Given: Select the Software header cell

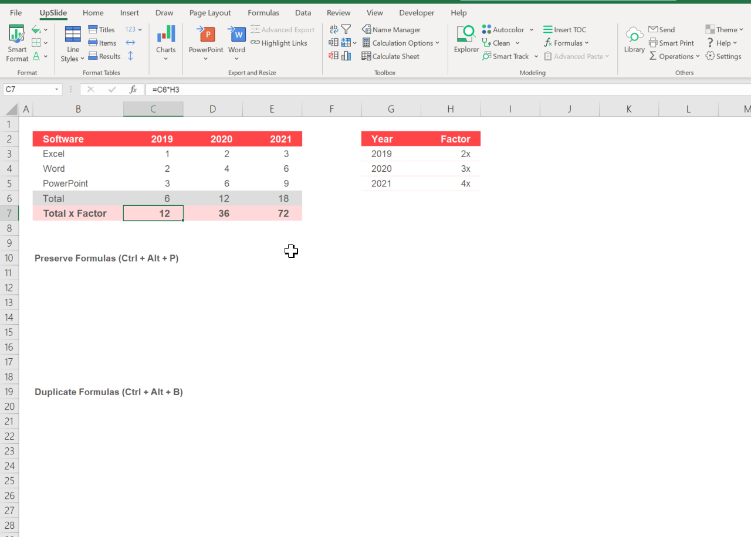Looking at the screenshot, I should click(x=78, y=139).
